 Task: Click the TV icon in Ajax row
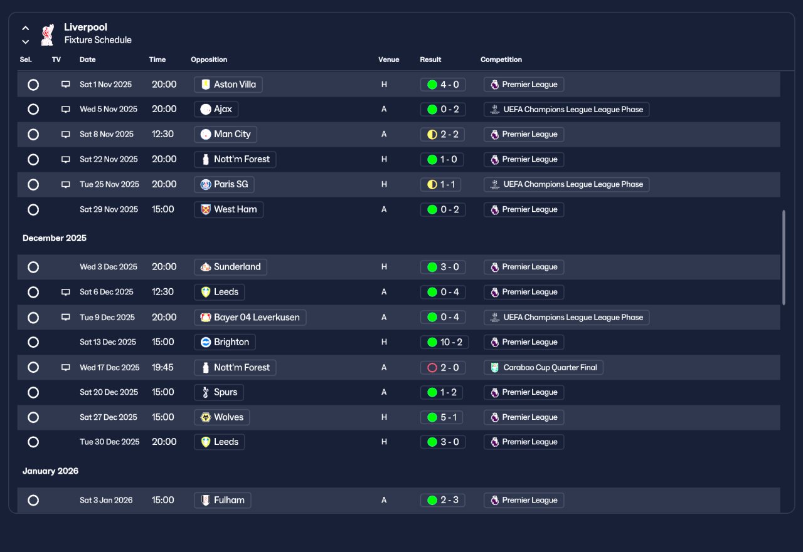[x=65, y=109]
